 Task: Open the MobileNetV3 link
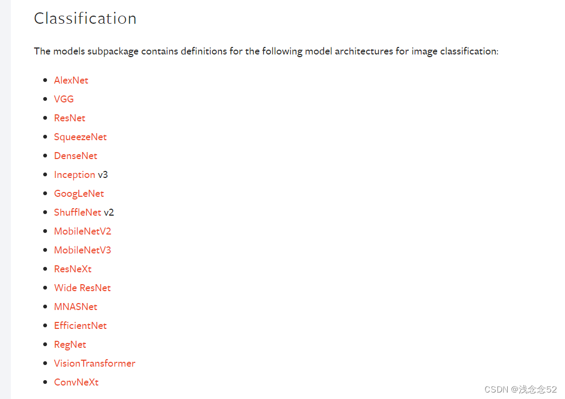click(x=83, y=250)
